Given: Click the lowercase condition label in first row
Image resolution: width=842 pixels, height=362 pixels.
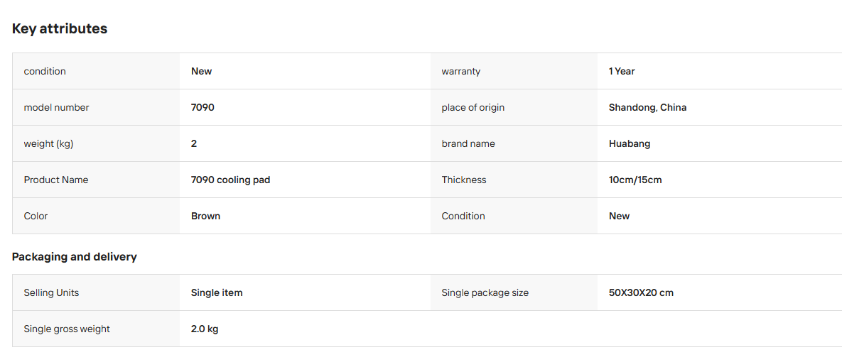Looking at the screenshot, I should [45, 71].
